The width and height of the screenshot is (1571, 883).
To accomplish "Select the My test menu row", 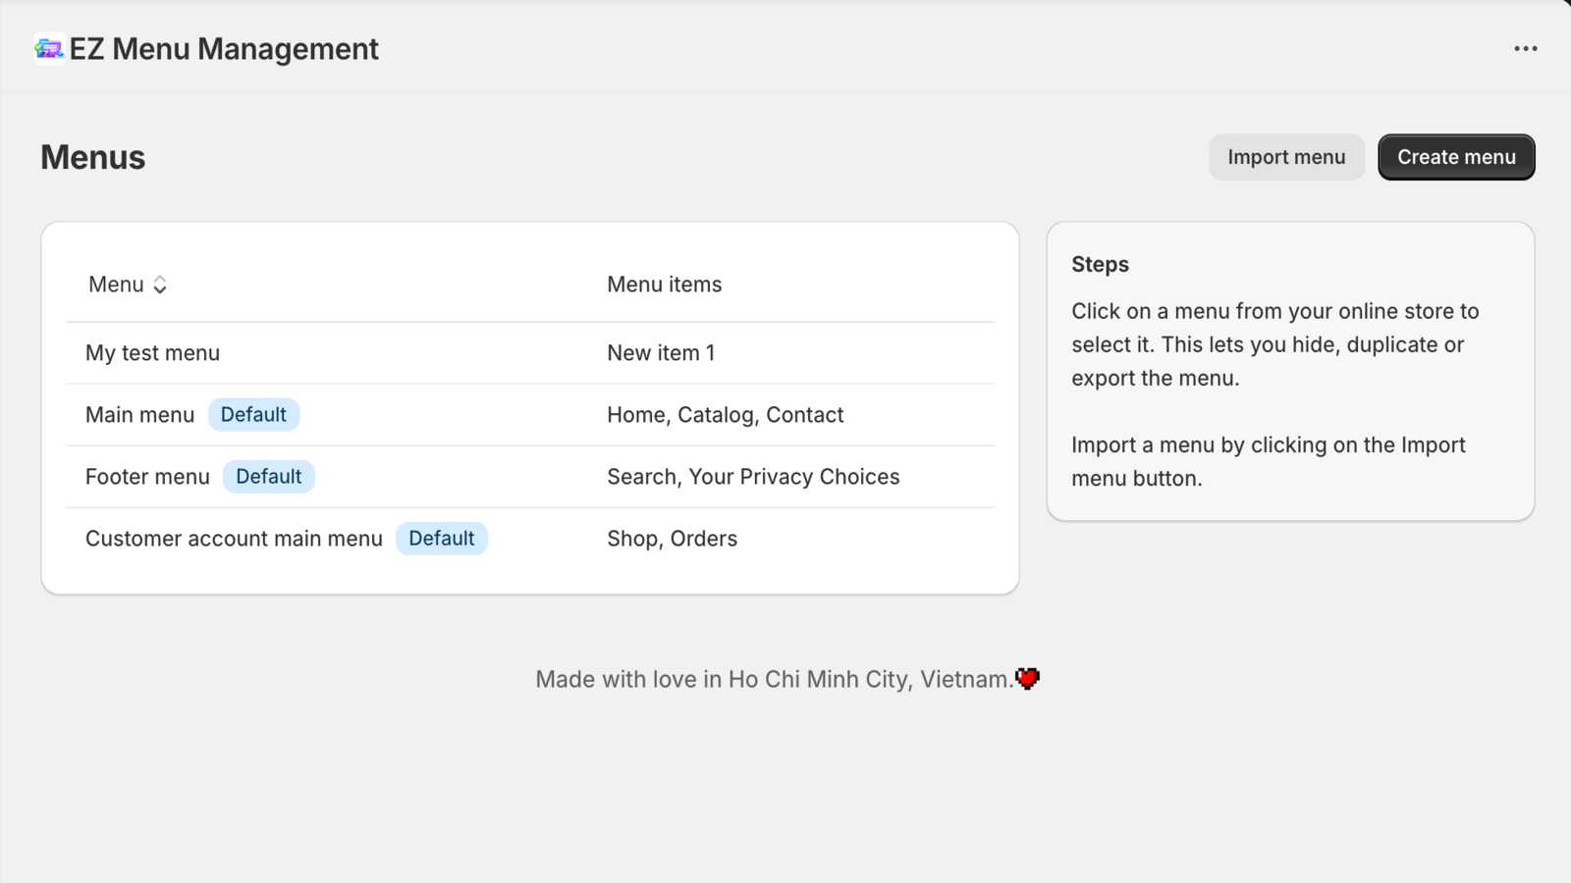I will pos(152,352).
